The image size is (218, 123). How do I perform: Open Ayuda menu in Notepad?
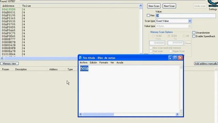(120, 63)
